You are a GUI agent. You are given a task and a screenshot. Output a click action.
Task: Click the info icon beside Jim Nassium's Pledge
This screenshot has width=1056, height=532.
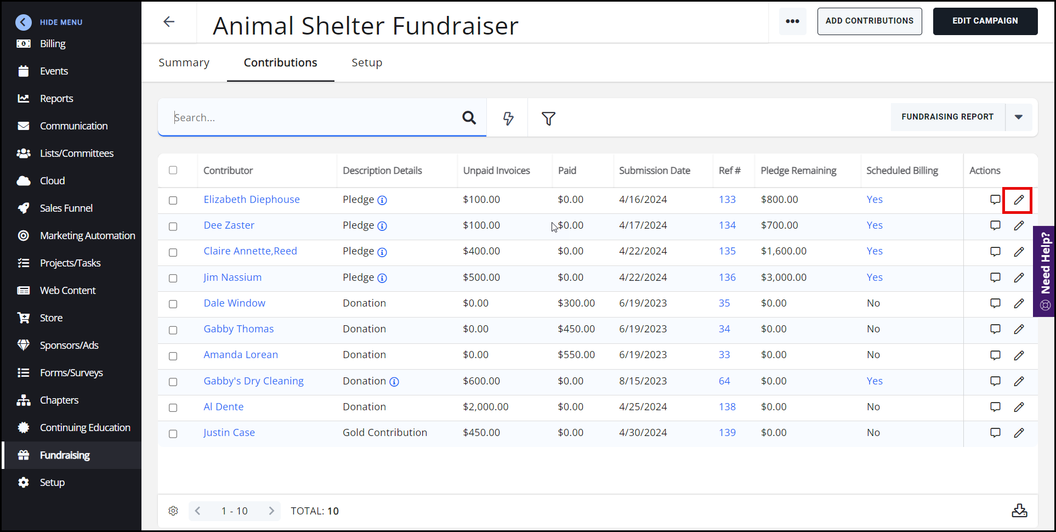(382, 278)
